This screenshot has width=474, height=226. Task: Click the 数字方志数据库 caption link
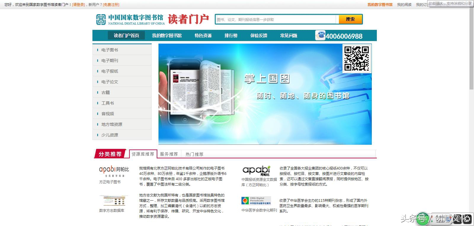[x=112, y=211]
